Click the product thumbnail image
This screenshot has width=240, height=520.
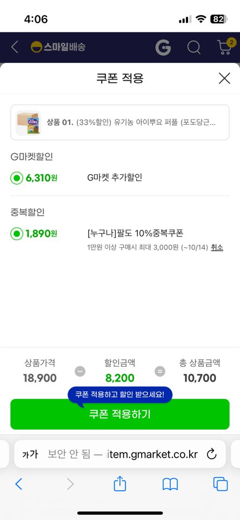28,123
